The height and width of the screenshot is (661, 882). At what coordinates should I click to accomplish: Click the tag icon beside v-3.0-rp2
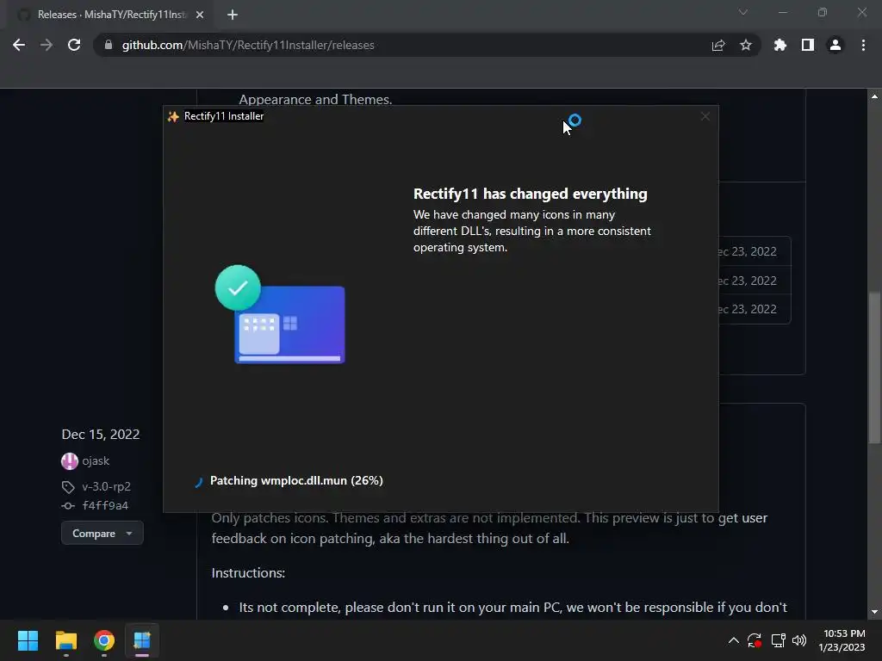[68, 487]
